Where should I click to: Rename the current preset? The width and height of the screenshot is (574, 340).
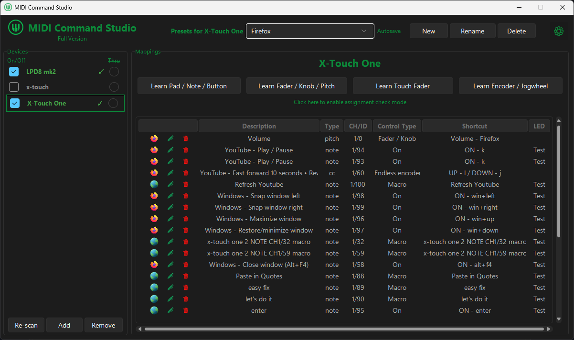(473, 31)
